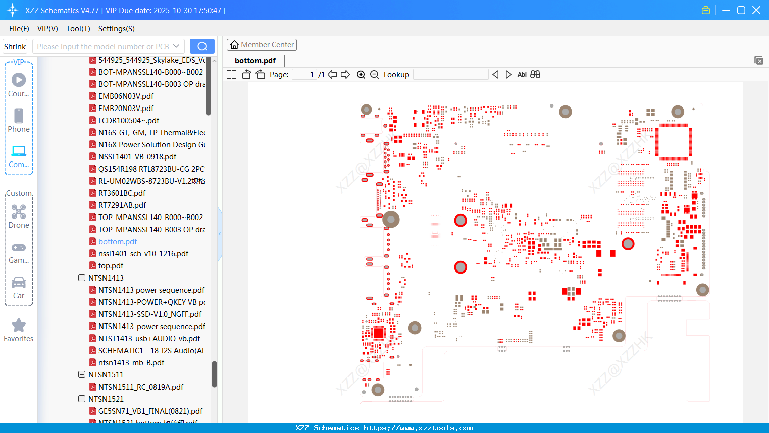Click the blue search button

tap(202, 46)
